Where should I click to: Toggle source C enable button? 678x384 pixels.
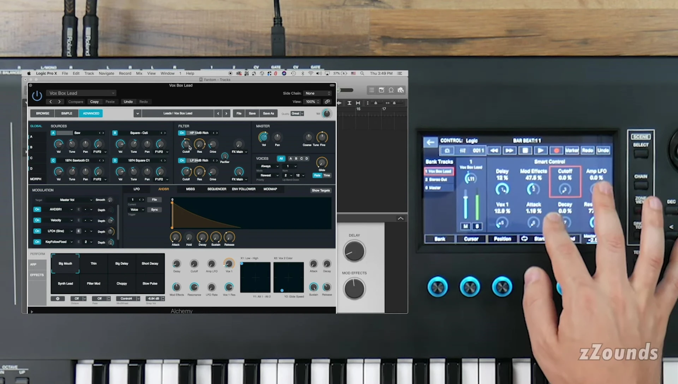[53, 161]
